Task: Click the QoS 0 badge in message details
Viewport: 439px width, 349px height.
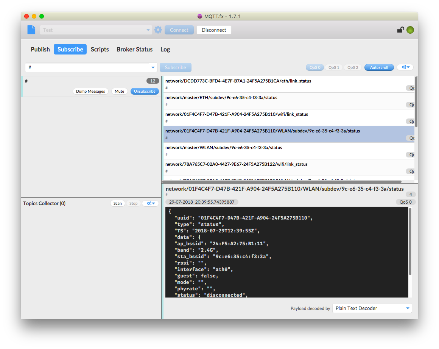Action: 405,202
